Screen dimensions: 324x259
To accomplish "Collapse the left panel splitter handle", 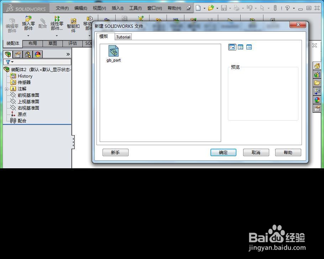I will pyautogui.click(x=73, y=142).
